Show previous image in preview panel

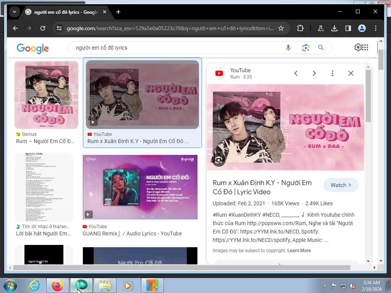(296, 73)
